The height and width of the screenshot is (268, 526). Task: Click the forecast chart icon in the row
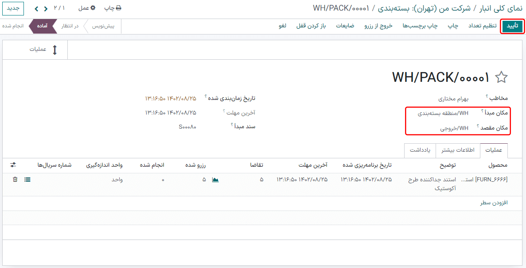pos(215,180)
